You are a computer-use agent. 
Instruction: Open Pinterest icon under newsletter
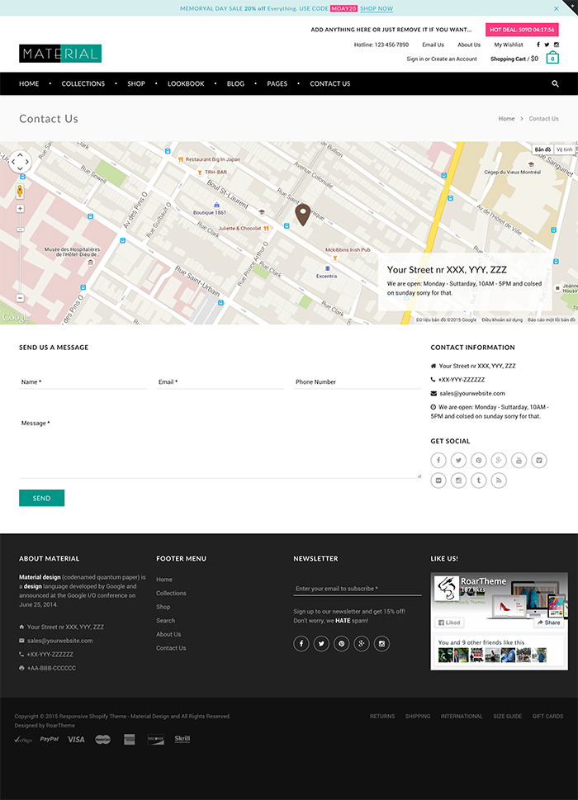[x=341, y=643]
